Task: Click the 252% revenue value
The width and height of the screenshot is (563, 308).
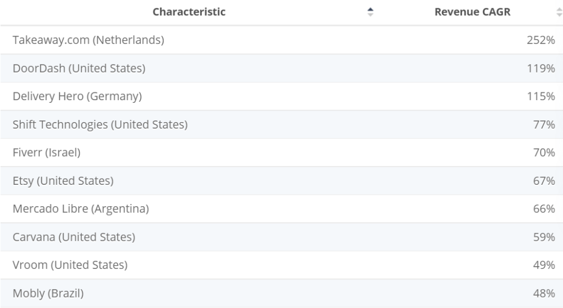Action: point(540,40)
